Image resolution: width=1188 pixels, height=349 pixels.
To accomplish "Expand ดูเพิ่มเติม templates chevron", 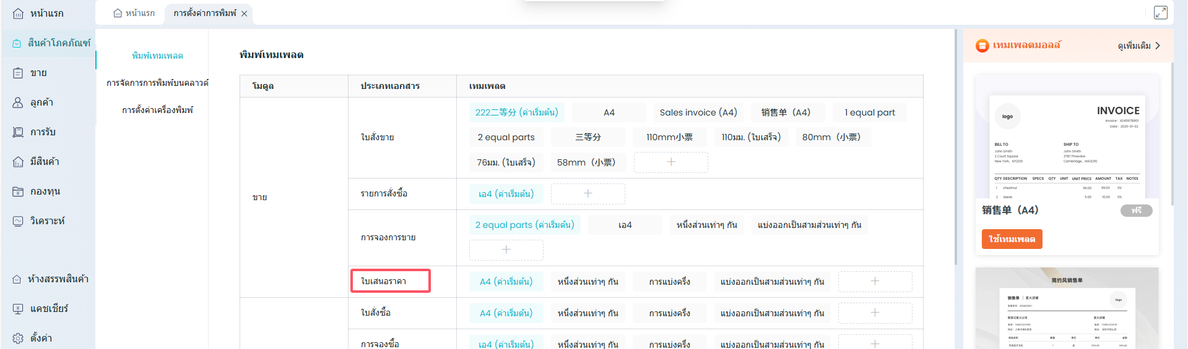I will 1157,46.
